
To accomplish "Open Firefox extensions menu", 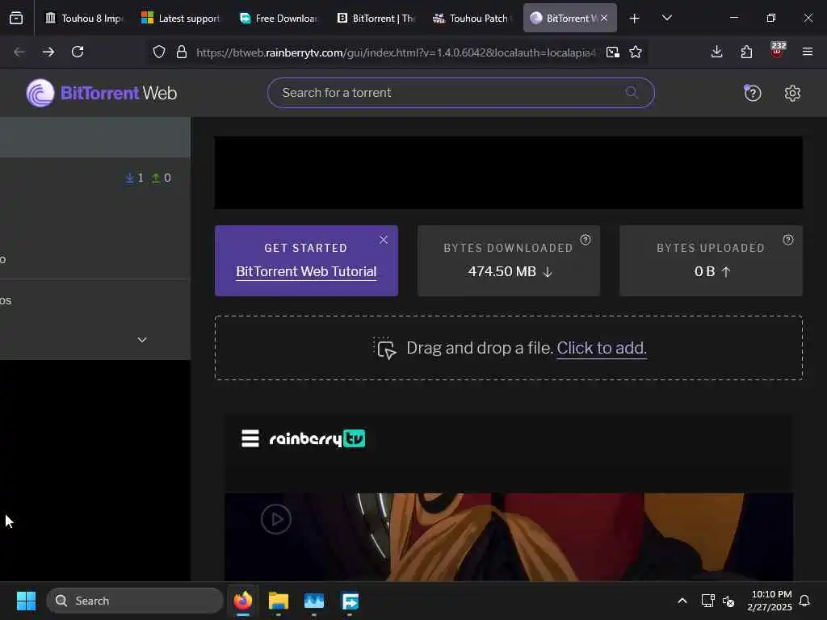I will [x=746, y=52].
